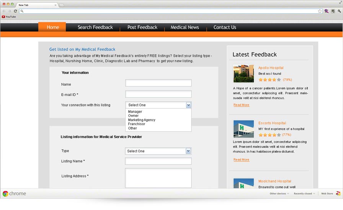The height and width of the screenshot is (210, 343).
Task: Close the New Tab browser tab
Action: point(56,5)
